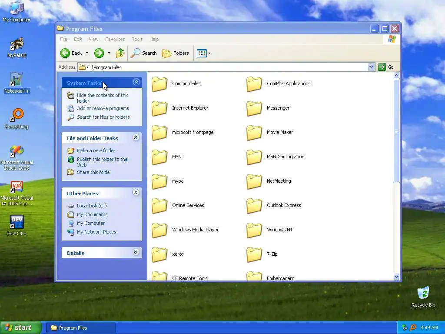
Task: Open the Views button menu
Action: point(203,53)
